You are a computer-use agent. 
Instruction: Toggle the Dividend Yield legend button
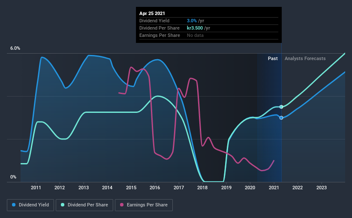[x=30, y=205]
